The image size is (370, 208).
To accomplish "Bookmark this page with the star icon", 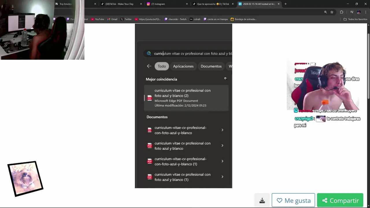I will 332,12.
